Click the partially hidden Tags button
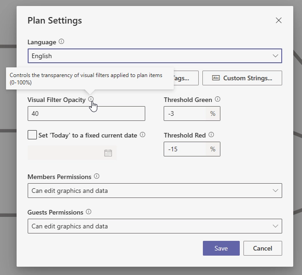The height and width of the screenshot is (275, 302). pyautogui.click(x=185, y=78)
